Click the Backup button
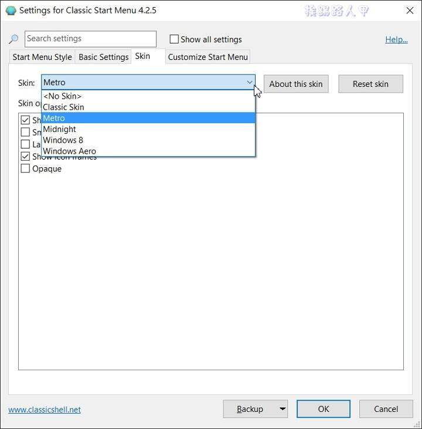Viewport: 422px width, 429px height. [250, 409]
